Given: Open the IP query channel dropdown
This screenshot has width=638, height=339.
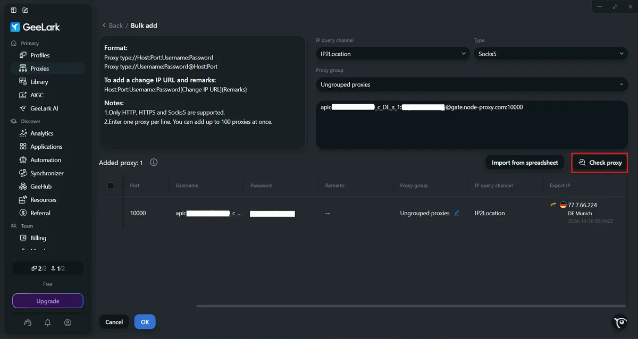Looking at the screenshot, I should [x=392, y=54].
